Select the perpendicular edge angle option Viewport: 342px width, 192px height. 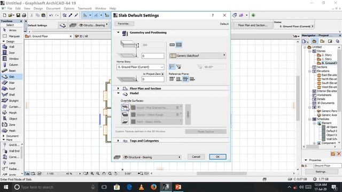pos(172,67)
